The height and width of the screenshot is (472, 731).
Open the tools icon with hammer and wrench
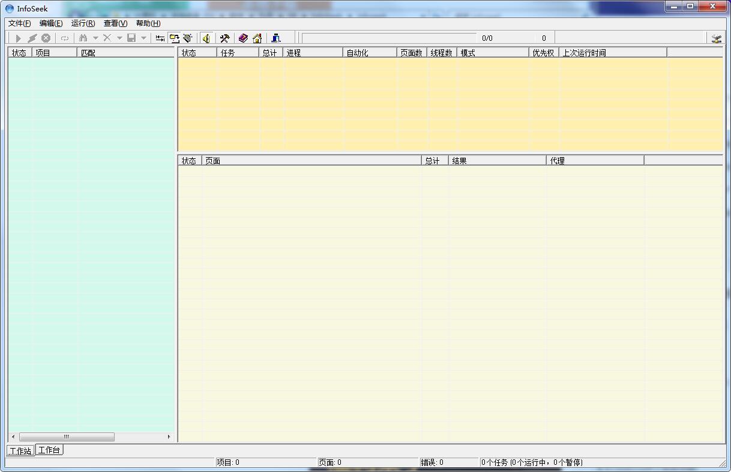pos(224,38)
